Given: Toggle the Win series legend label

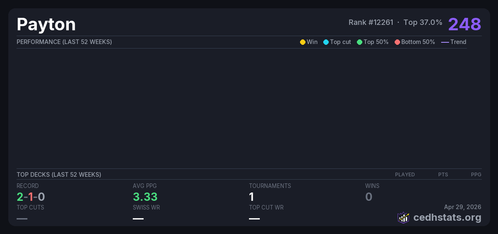Looking at the screenshot, I should (312, 42).
